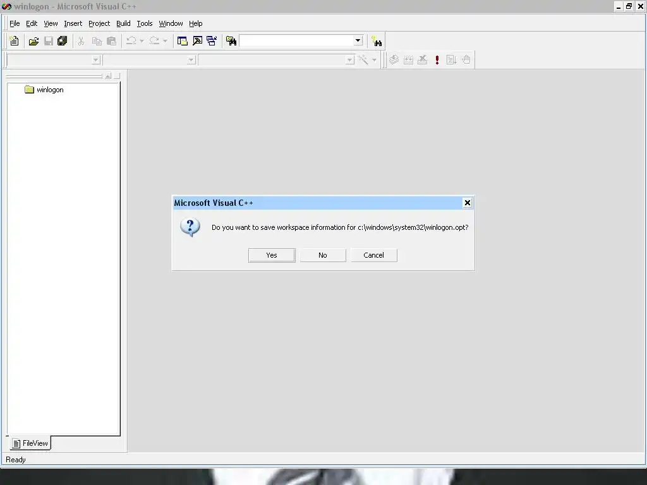Screen dimensions: 647x485
Task: Click the question mark dialog icon
Action: click(190, 227)
